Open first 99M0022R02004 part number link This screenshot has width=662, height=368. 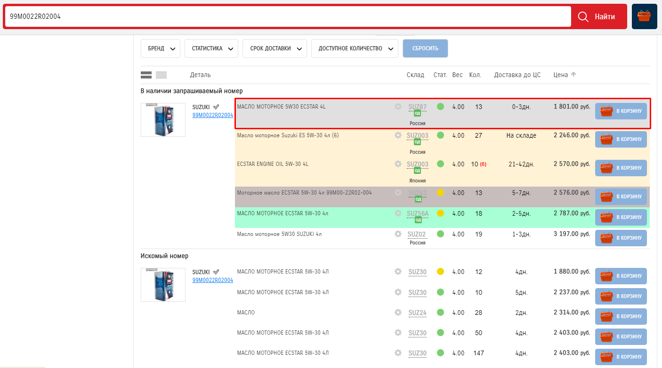coord(212,115)
